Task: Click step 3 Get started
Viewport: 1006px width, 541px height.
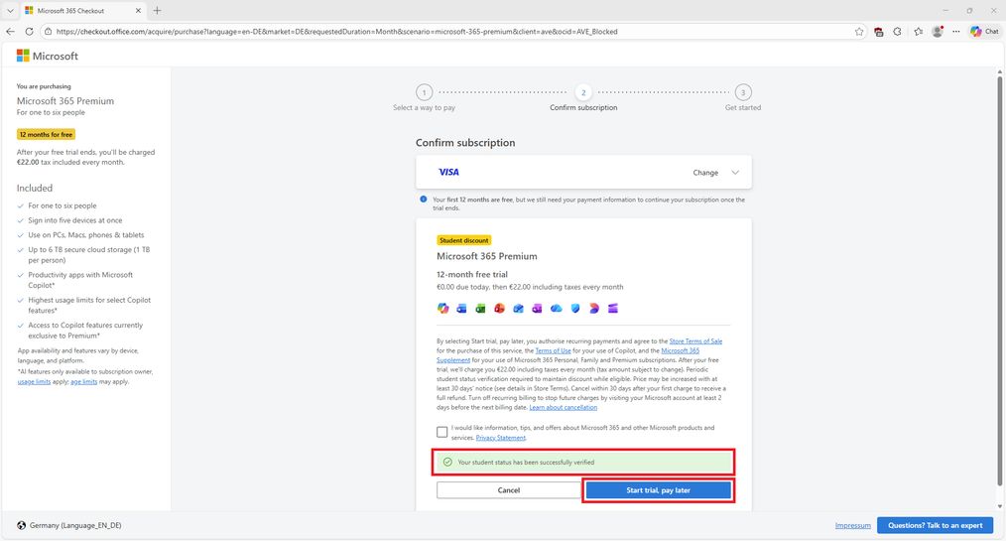Action: click(x=743, y=98)
